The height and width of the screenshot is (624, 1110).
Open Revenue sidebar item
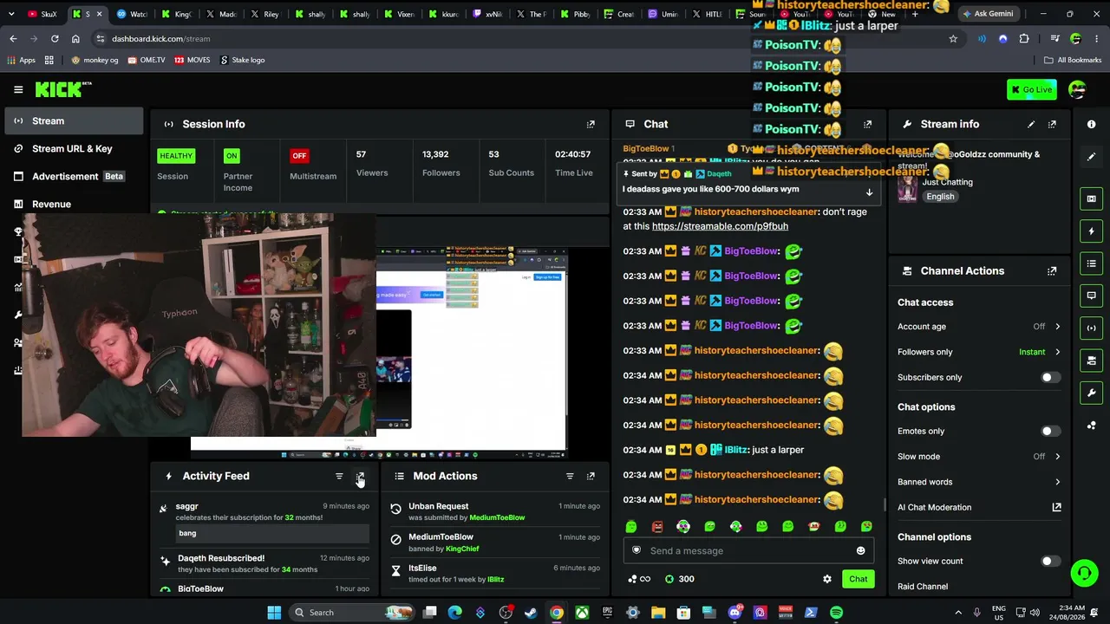74,204
